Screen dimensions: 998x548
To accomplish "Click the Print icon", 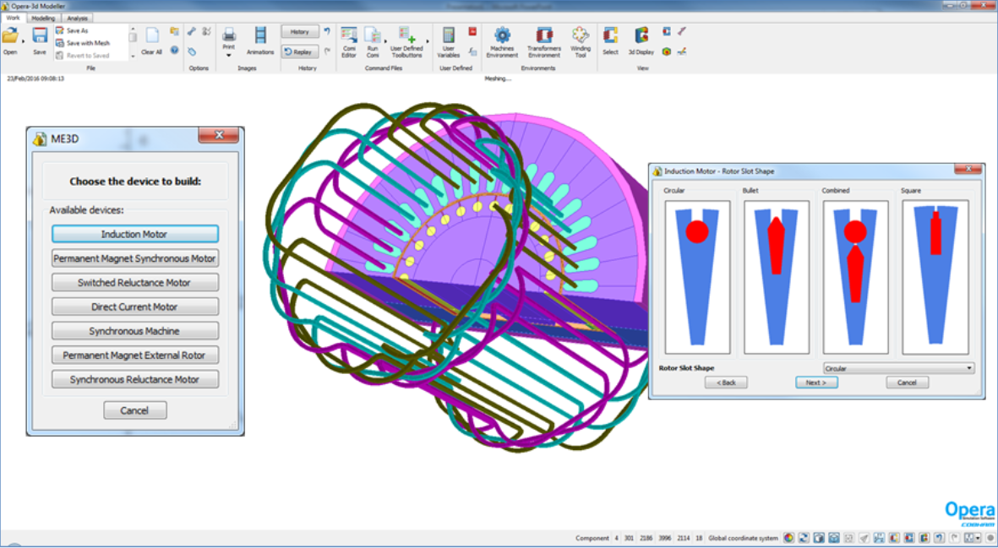I will 228,35.
